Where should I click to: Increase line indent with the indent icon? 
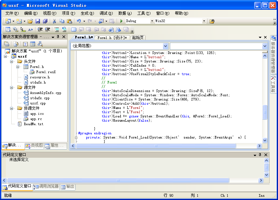[47, 30]
